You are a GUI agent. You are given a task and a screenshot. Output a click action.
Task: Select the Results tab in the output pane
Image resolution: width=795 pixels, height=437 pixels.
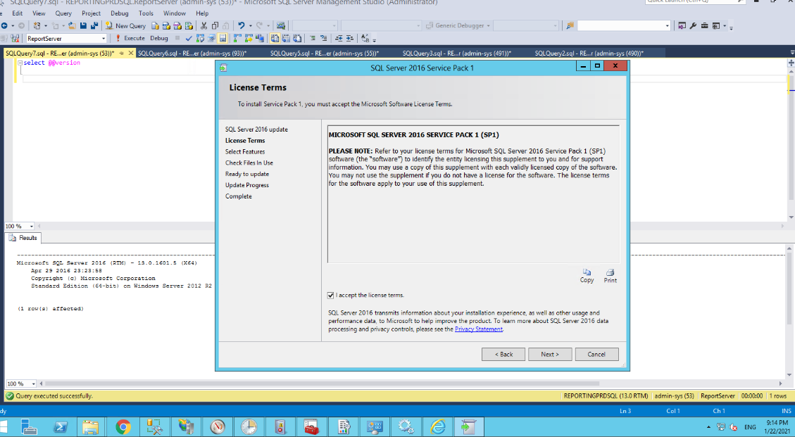[x=23, y=238]
